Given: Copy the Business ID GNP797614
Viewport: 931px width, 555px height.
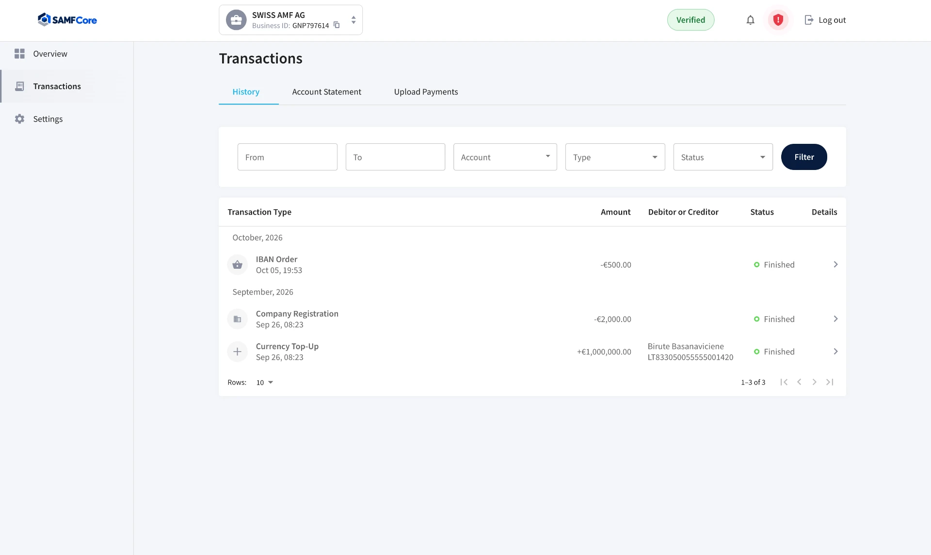Looking at the screenshot, I should [x=337, y=25].
